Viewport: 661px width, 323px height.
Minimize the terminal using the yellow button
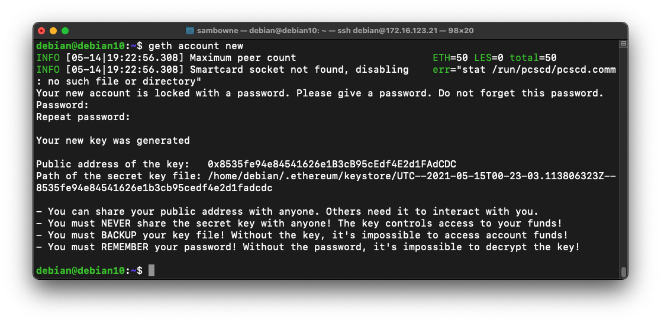click(x=53, y=31)
